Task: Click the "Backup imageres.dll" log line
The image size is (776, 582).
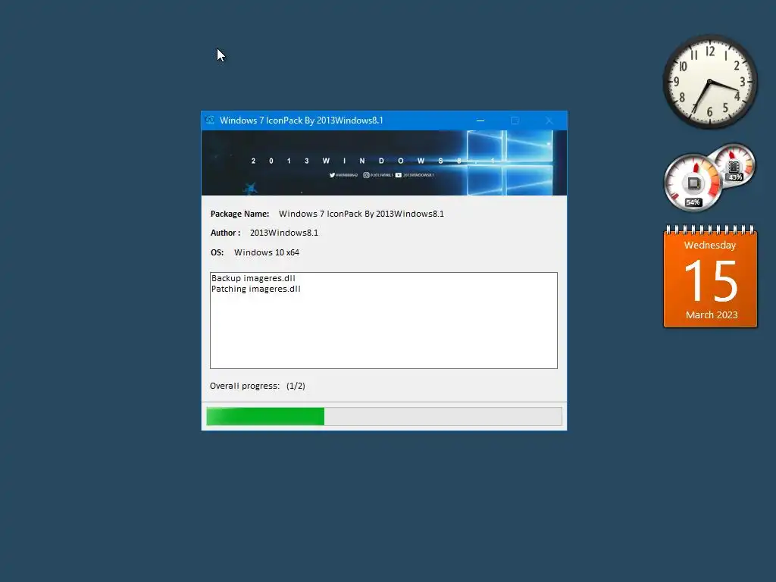Action: pos(253,278)
